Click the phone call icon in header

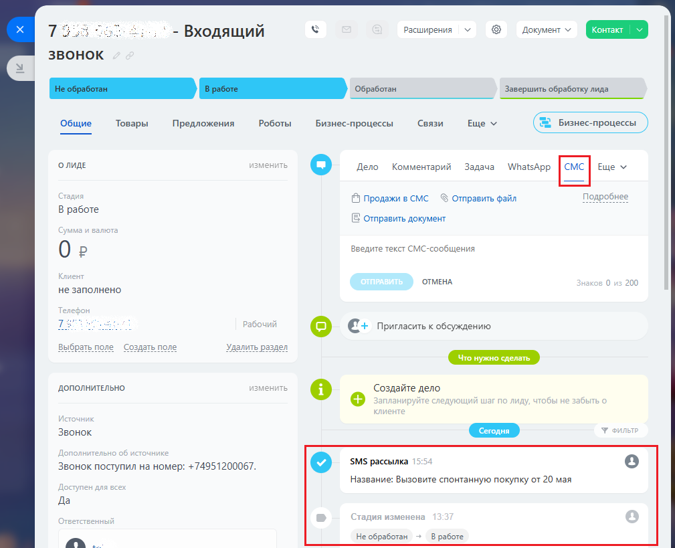pyautogui.click(x=316, y=29)
